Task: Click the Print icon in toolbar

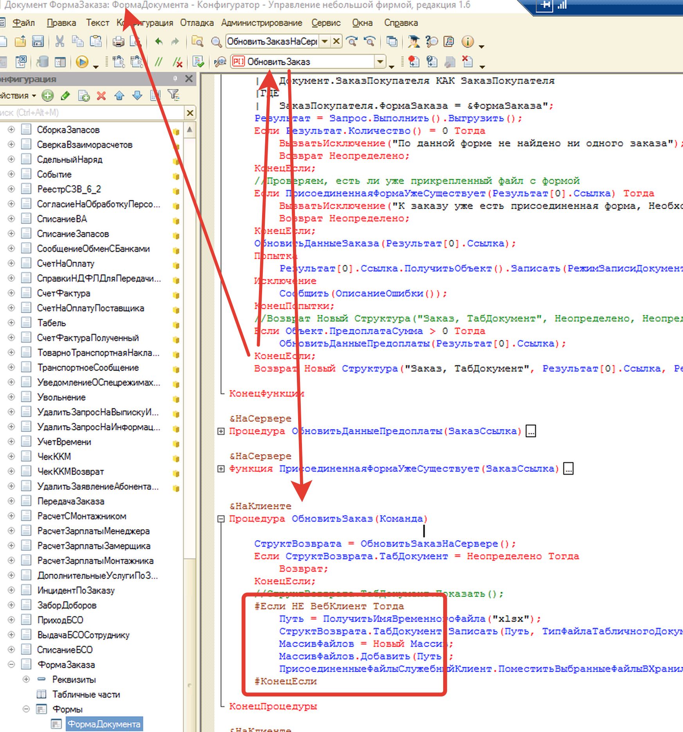Action: pyautogui.click(x=118, y=41)
